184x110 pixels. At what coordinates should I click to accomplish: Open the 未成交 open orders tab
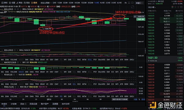[x=4, y=104]
